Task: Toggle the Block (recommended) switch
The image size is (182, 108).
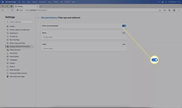Action: click(124, 26)
